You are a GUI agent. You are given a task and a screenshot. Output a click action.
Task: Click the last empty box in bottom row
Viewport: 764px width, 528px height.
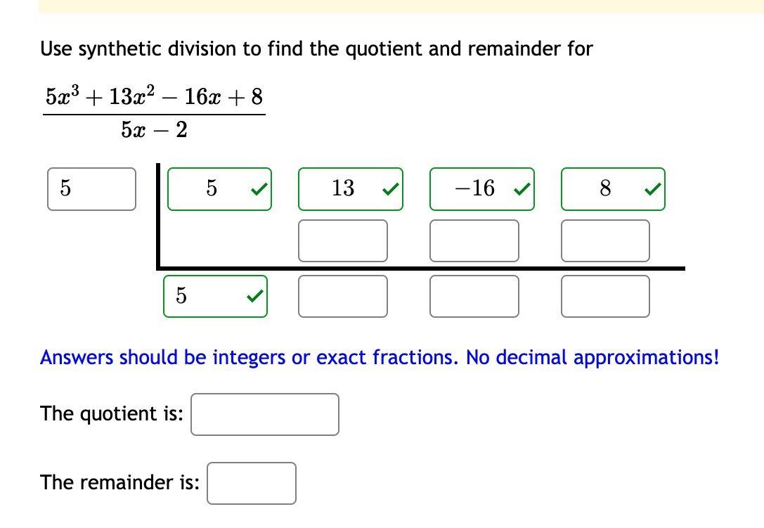click(x=605, y=296)
